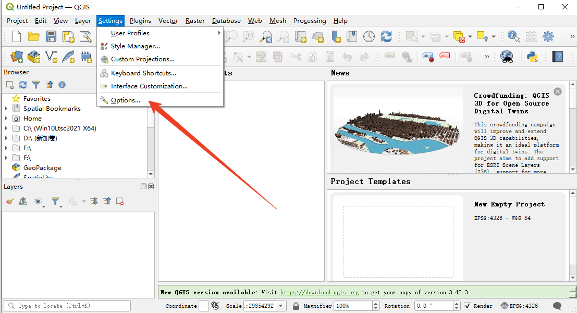The width and height of the screenshot is (577, 313).
Task: Open the messages log speech bubble icon
Action: (557, 306)
